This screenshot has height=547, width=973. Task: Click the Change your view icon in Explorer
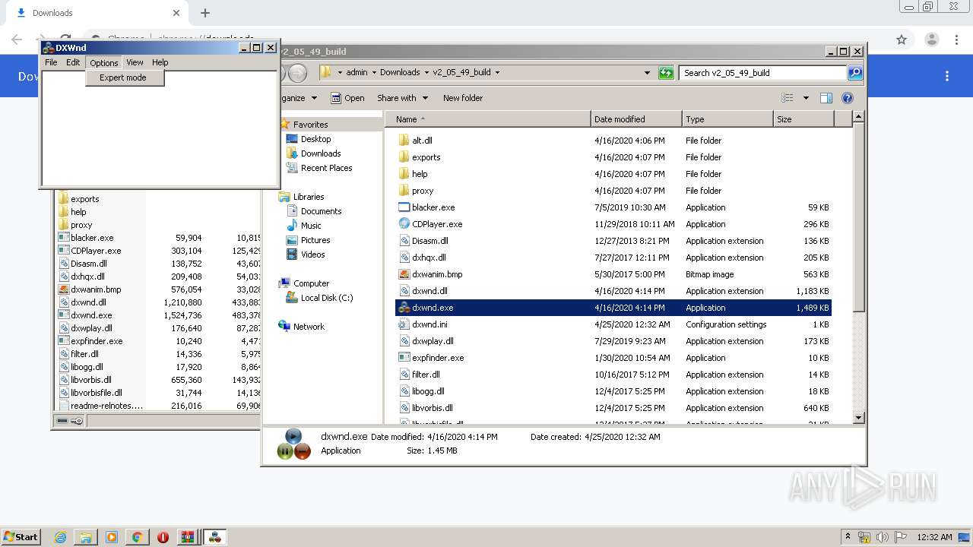788,98
